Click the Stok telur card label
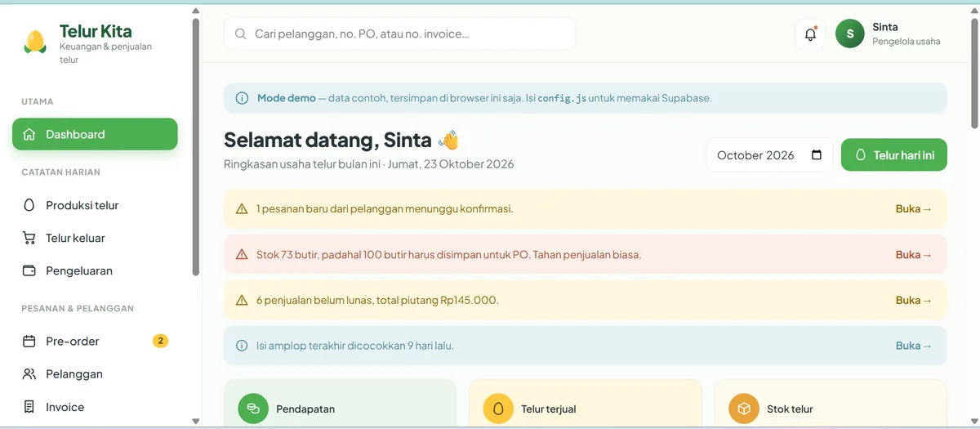The height and width of the screenshot is (429, 980). (790, 409)
